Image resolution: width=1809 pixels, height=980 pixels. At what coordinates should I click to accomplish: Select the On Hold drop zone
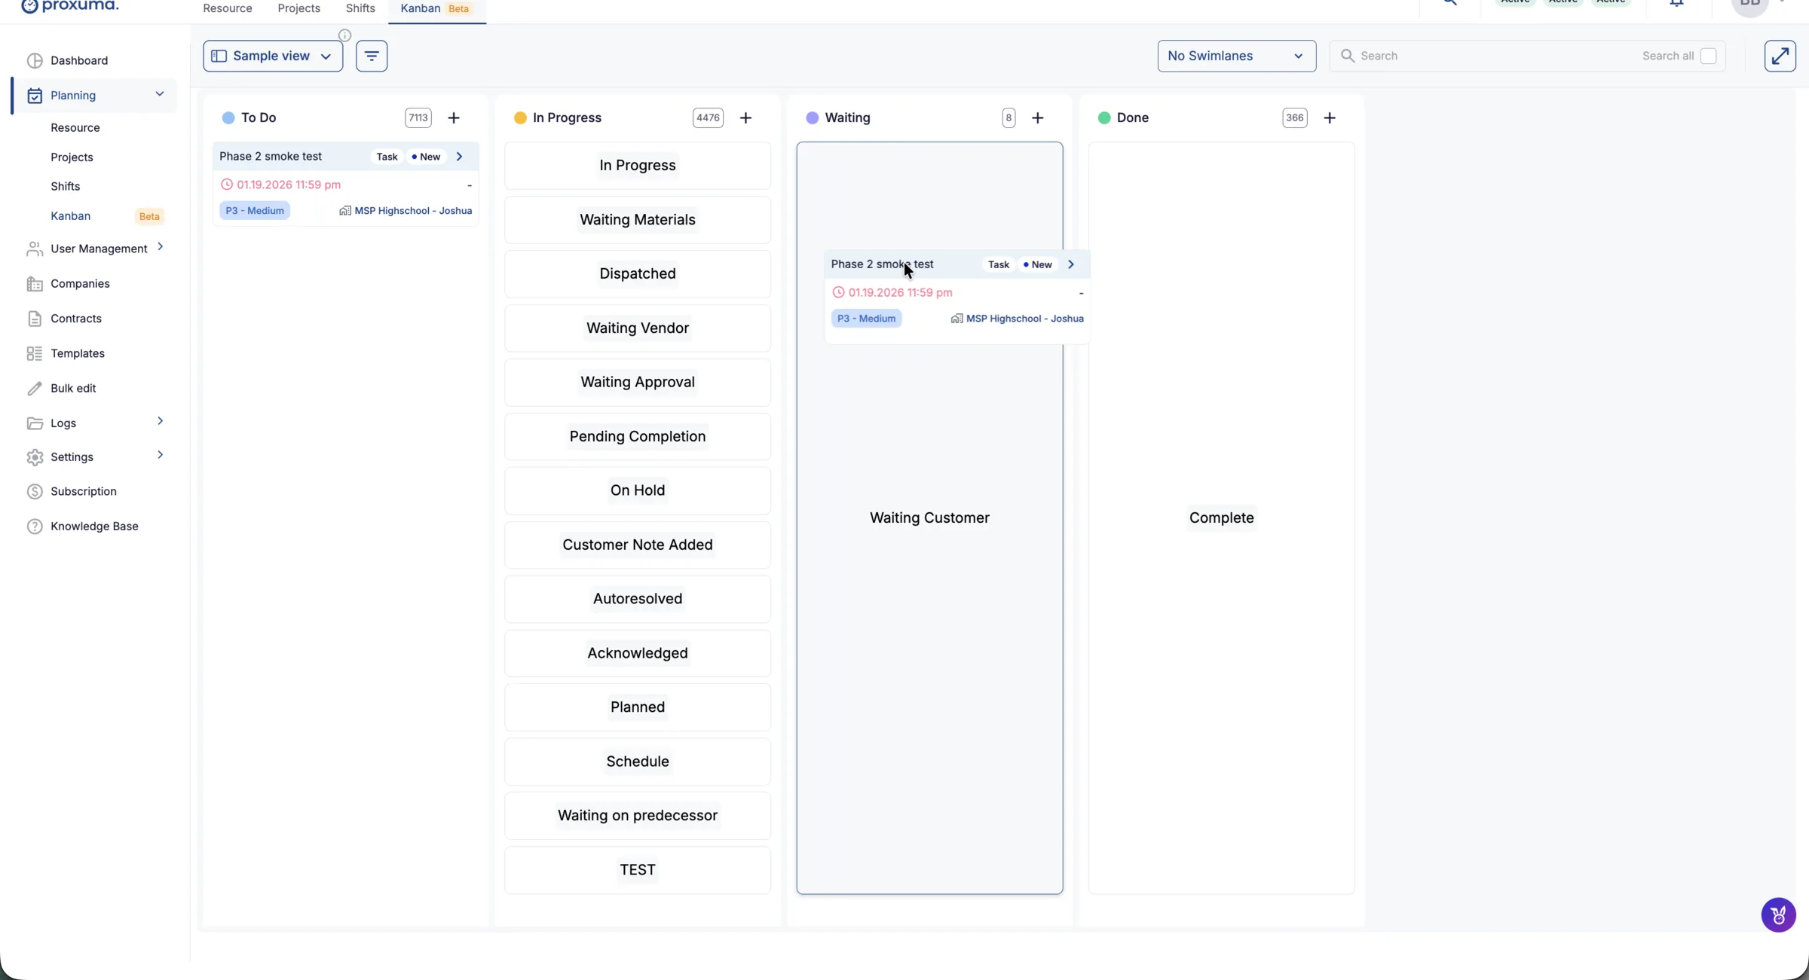coord(638,491)
